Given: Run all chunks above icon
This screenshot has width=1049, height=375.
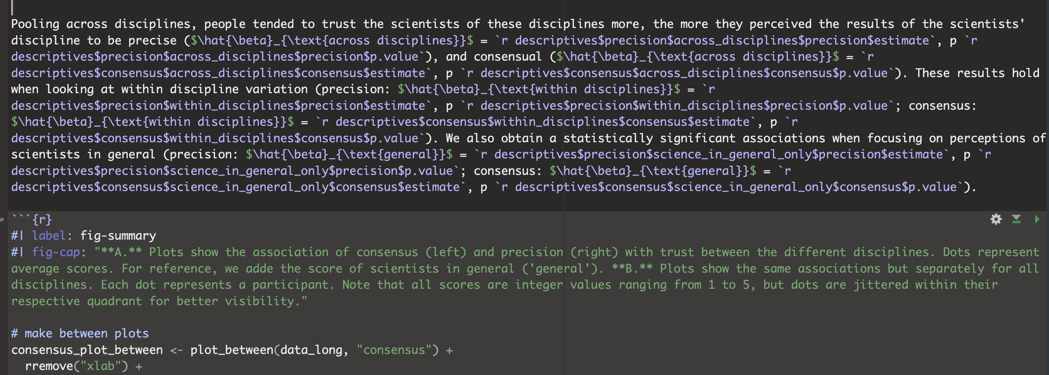Looking at the screenshot, I should pyautogui.click(x=1016, y=219).
